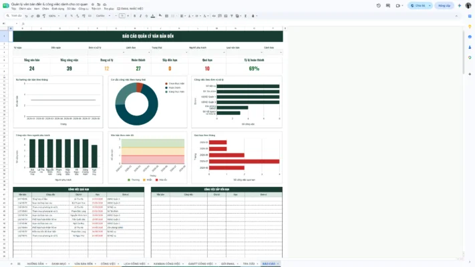The height and width of the screenshot is (267, 475).
Task: Open version history clock icon
Action: tap(378, 5)
